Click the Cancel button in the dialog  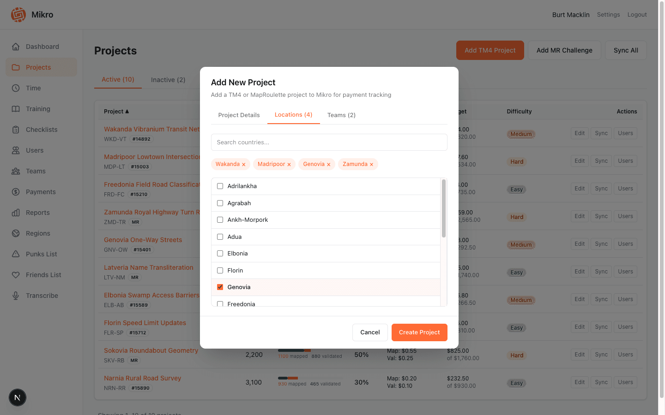pos(370,332)
